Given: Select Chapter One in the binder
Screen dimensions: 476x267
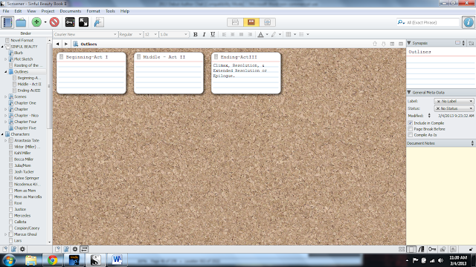Looking at the screenshot, I should (x=25, y=103).
